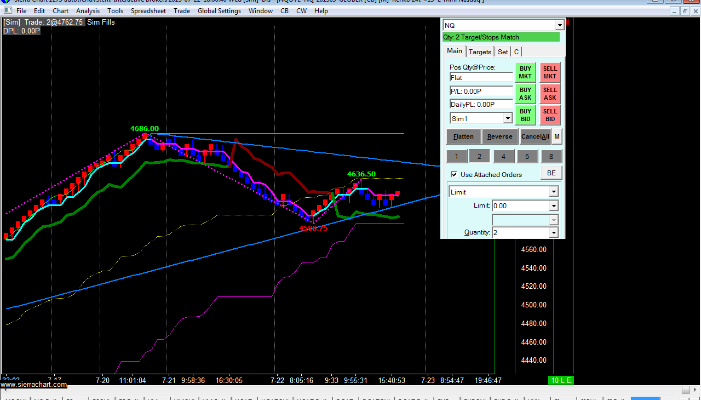Click the DPL: 0.00P chart label
Image resolution: width=701 pixels, height=400 pixels.
point(21,31)
